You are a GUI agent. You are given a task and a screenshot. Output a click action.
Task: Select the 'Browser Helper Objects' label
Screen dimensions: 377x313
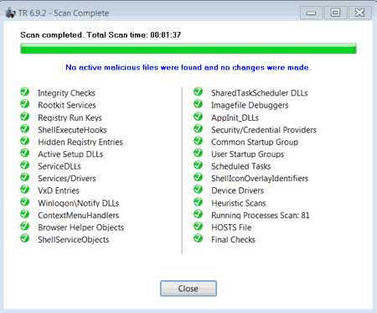80,227
